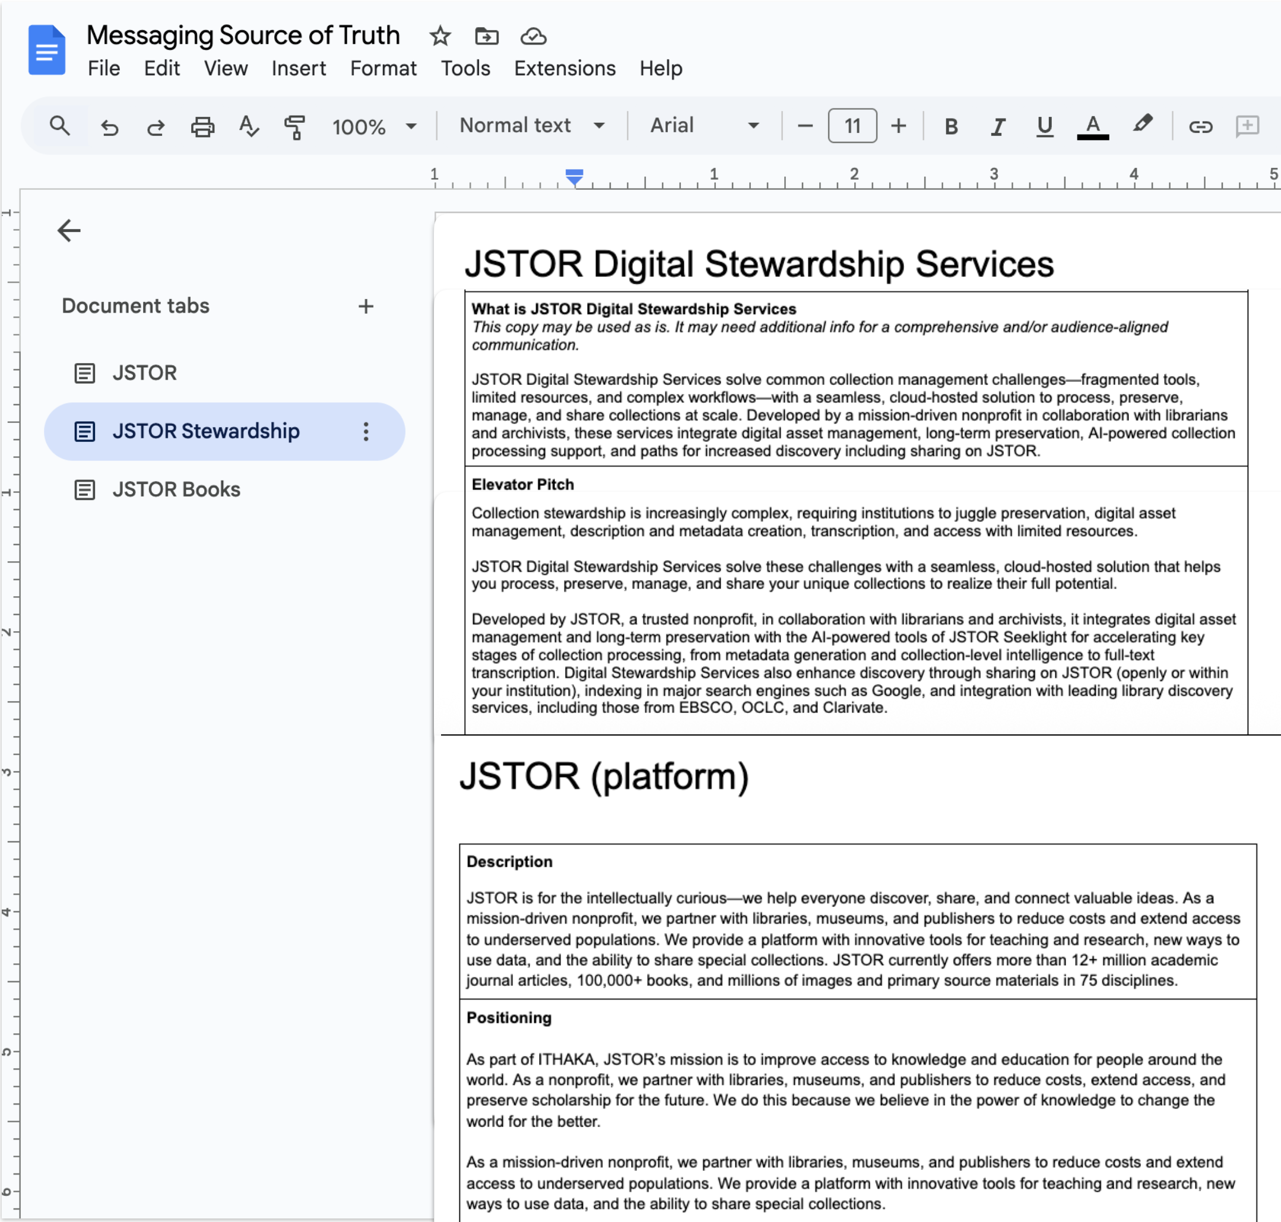Click the search menus magnifier icon
The height and width of the screenshot is (1222, 1281).
59,126
